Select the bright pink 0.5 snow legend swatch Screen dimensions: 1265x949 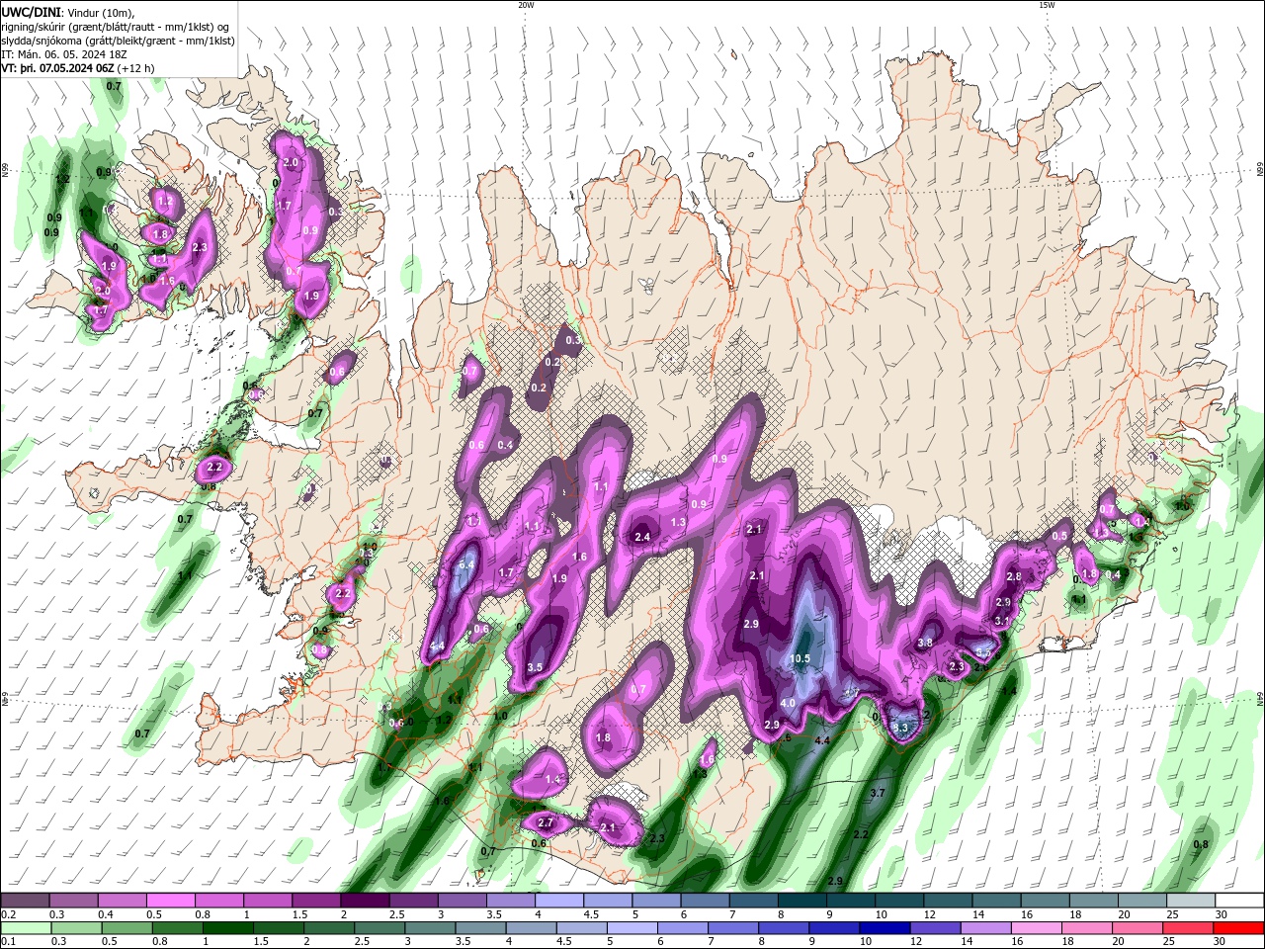coord(170,901)
